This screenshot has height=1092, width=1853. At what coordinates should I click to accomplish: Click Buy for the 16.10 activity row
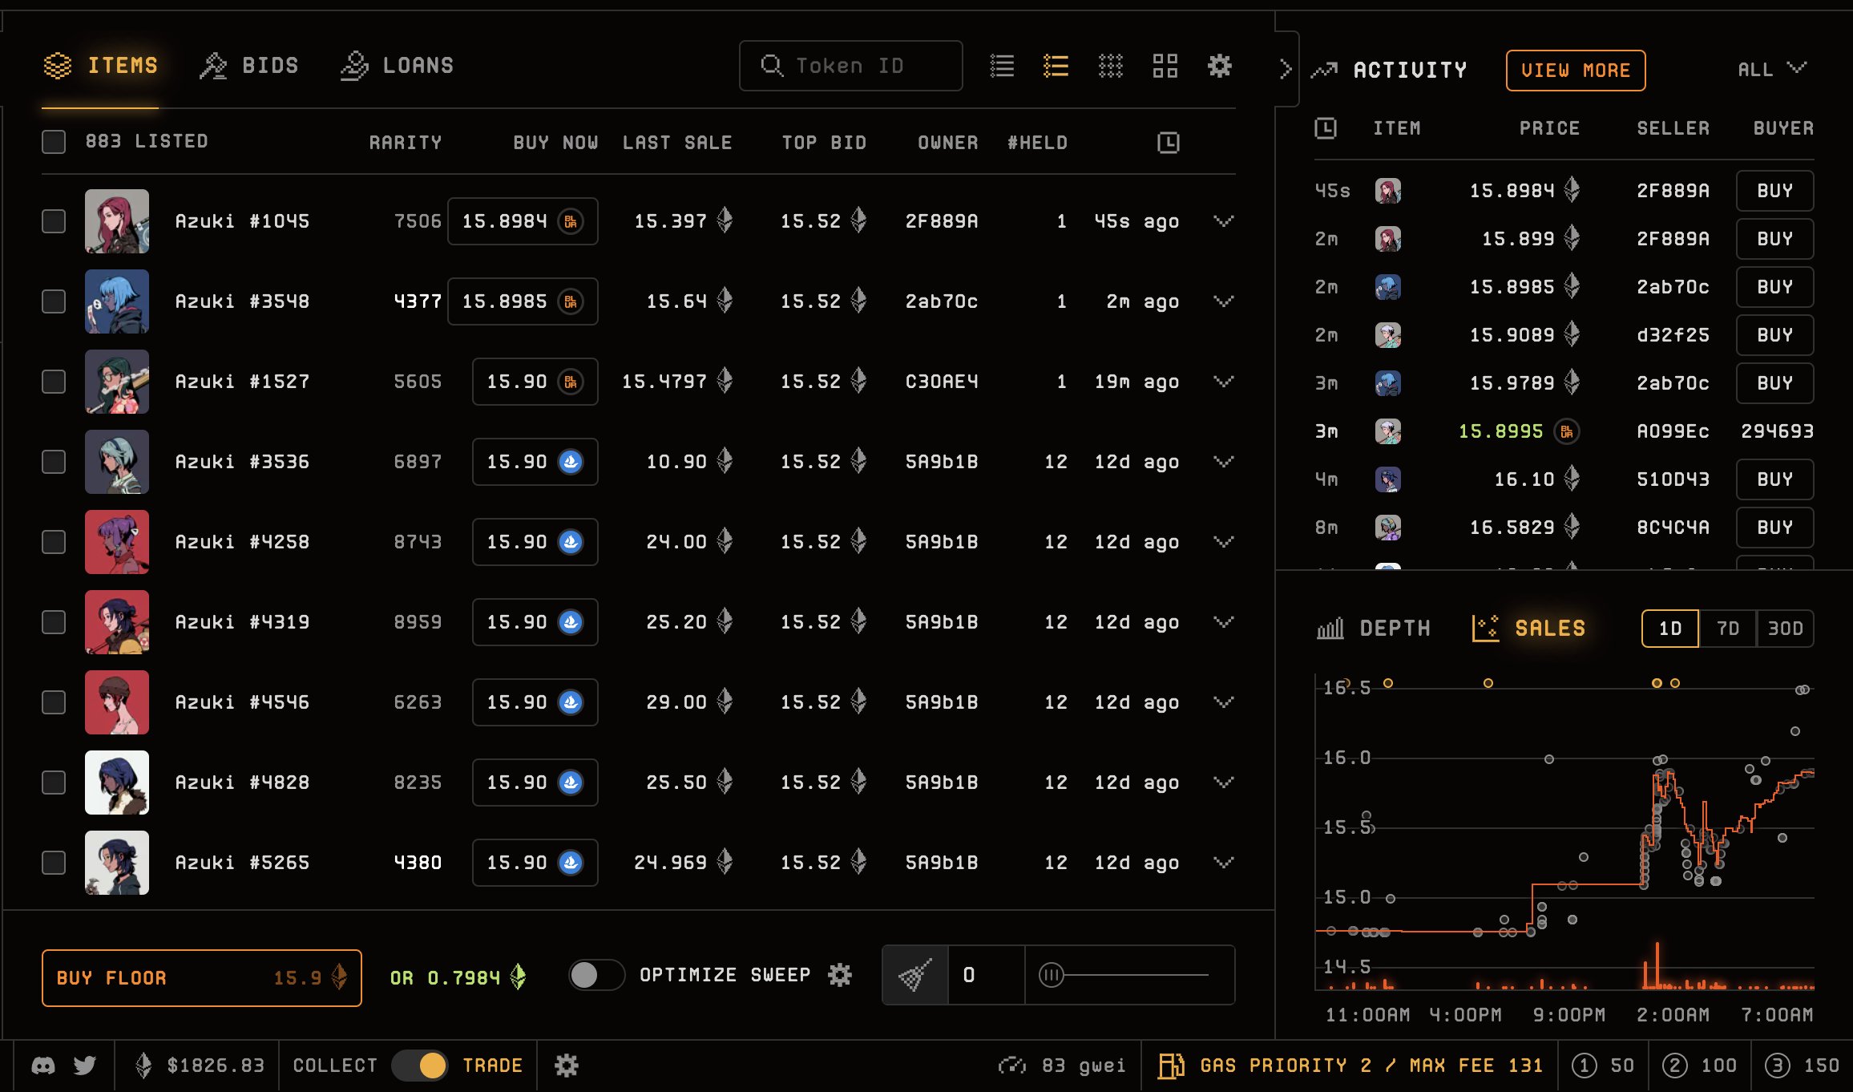[1775, 479]
